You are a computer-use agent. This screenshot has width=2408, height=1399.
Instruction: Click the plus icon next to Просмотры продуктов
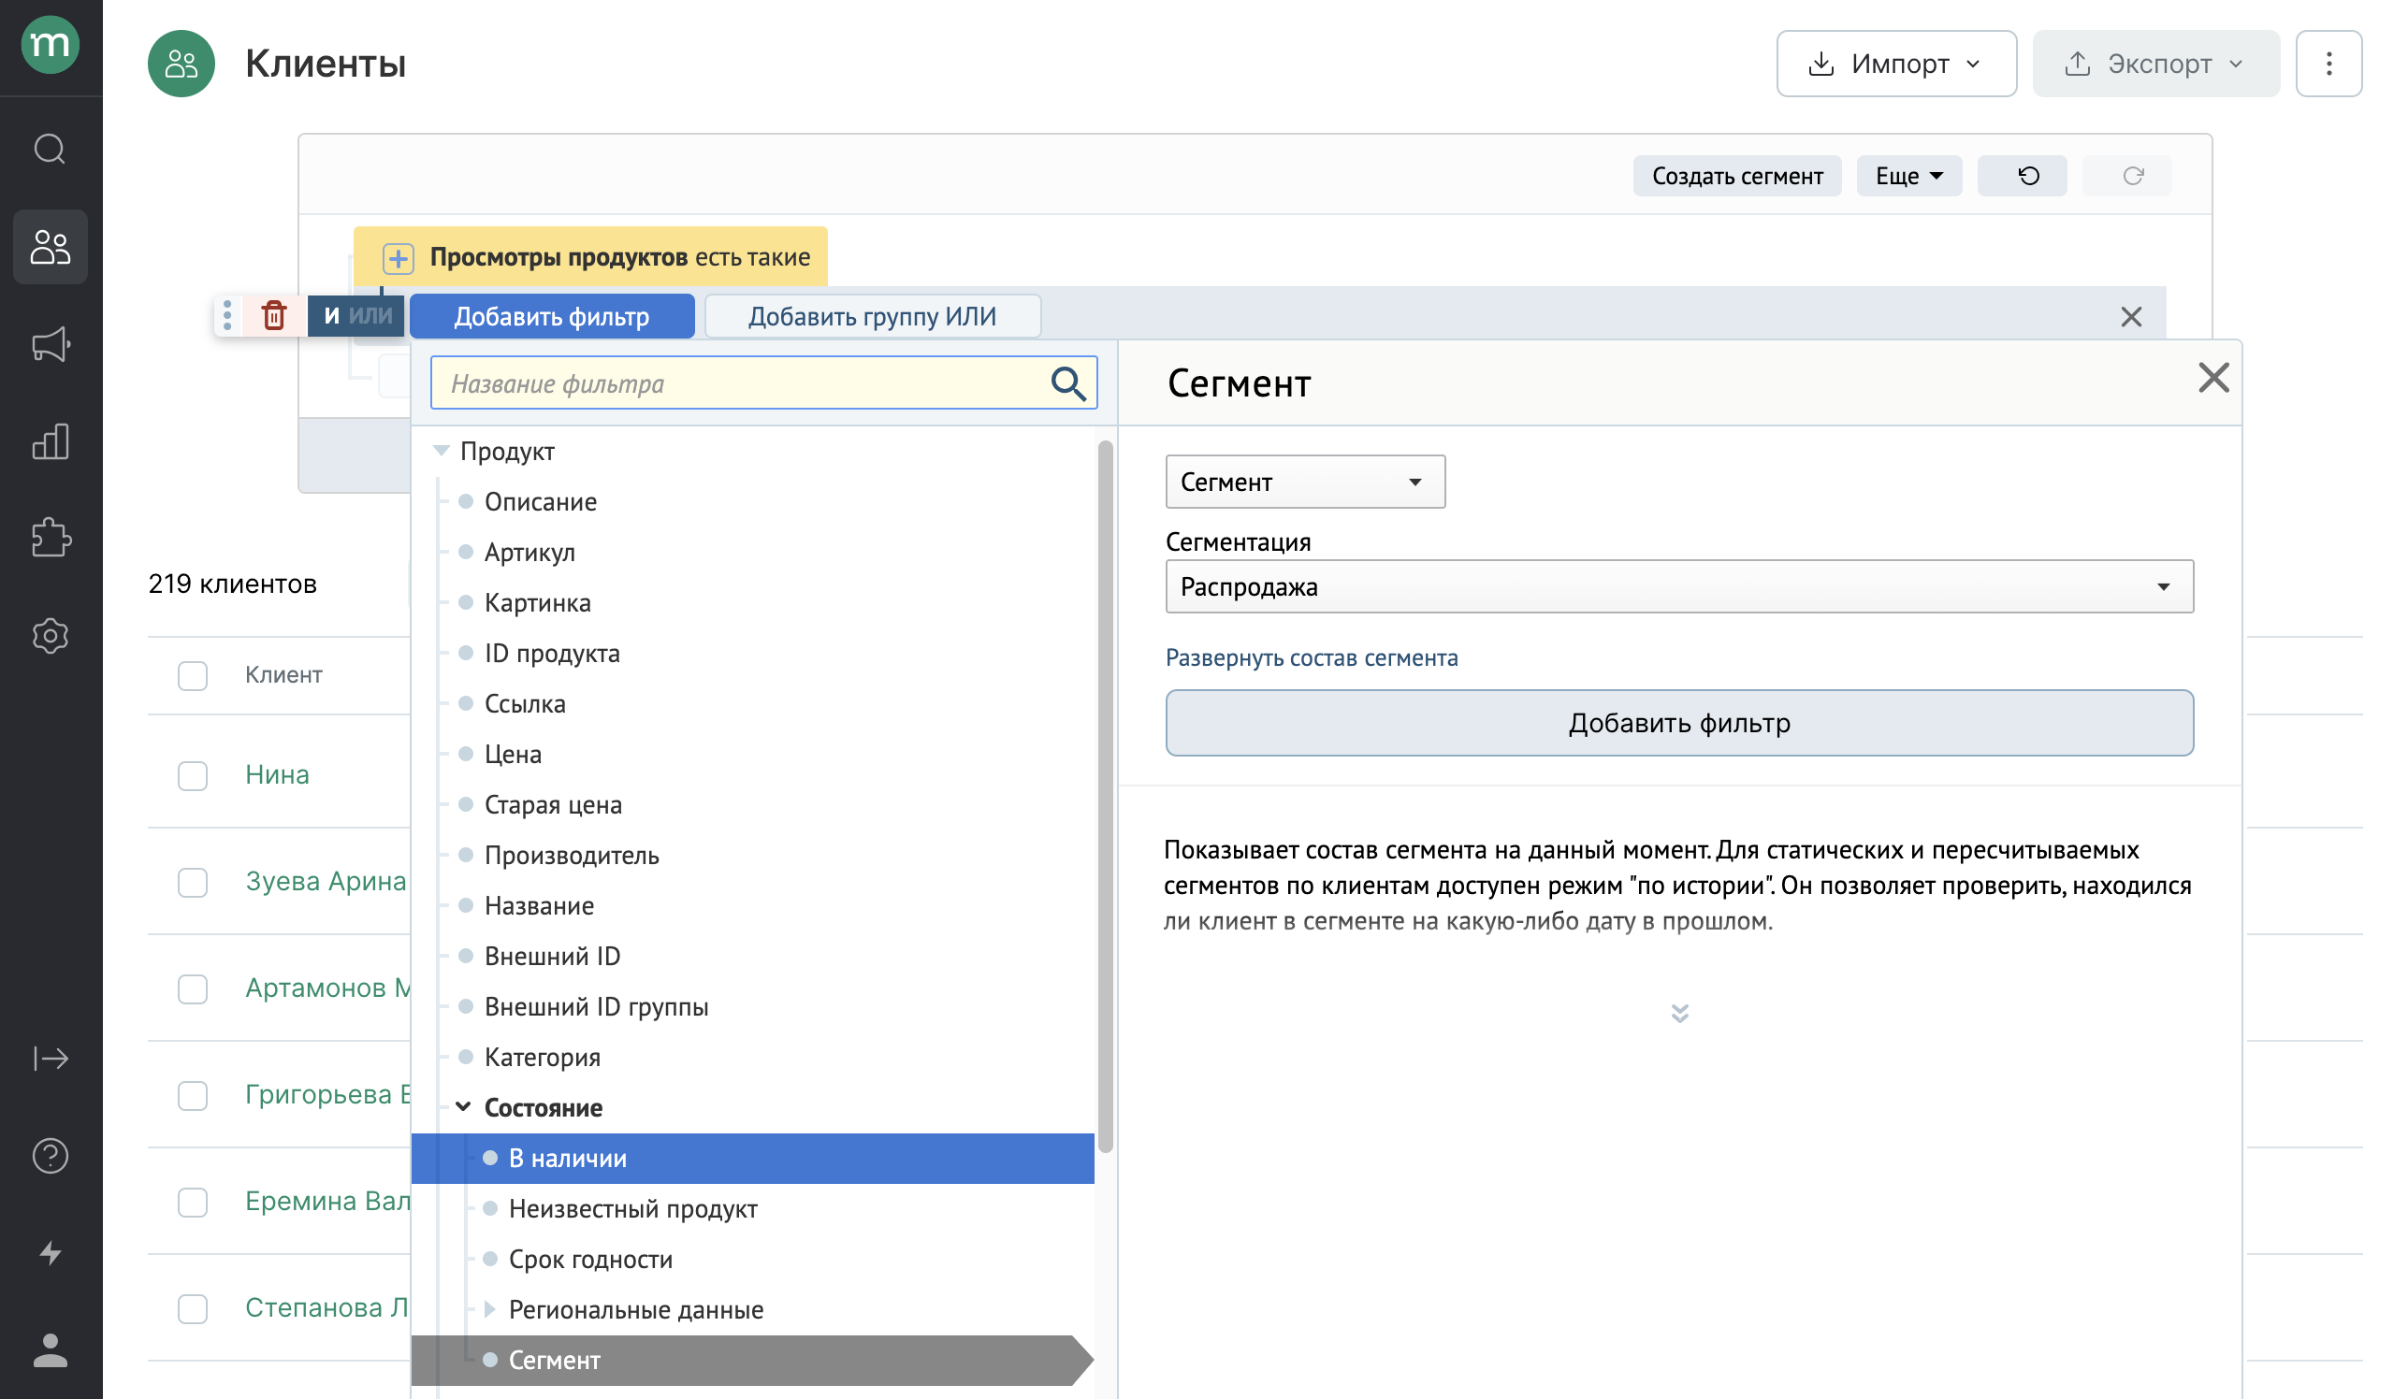coord(398,258)
